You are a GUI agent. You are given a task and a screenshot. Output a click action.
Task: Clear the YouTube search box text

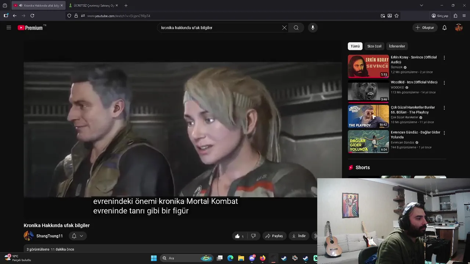284,27
